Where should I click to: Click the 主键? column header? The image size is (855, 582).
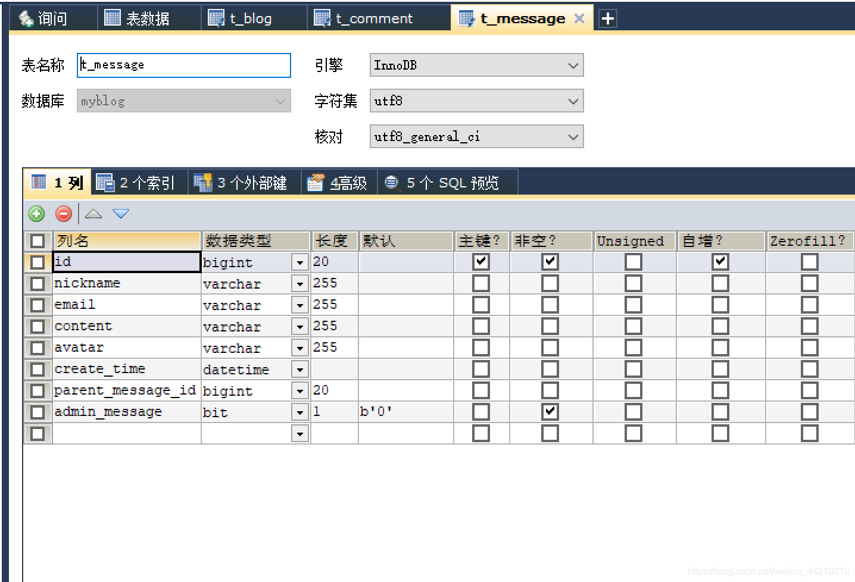pos(482,240)
